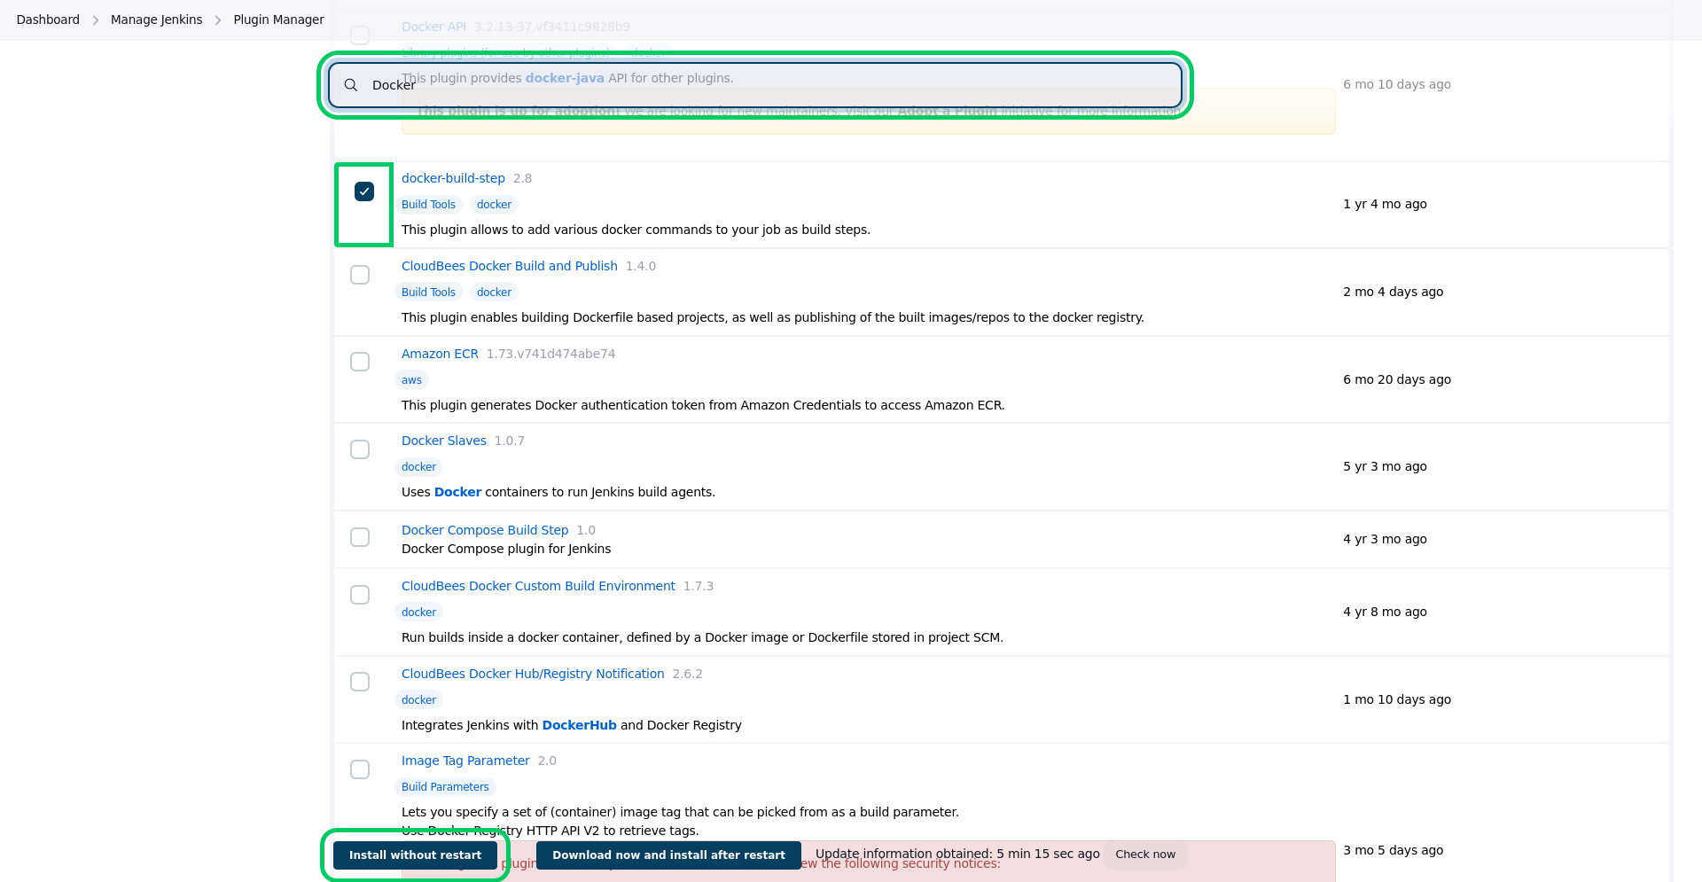Open Plugin Manager breadcrumb

click(x=278, y=20)
